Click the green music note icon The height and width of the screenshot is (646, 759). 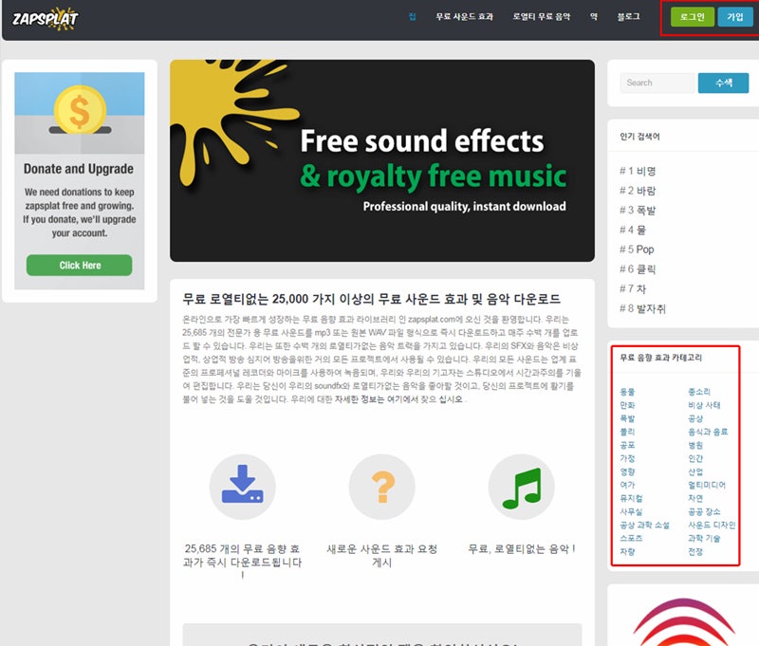(521, 487)
